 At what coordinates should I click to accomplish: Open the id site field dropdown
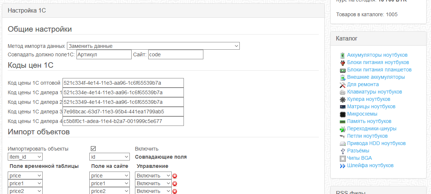pos(110,157)
